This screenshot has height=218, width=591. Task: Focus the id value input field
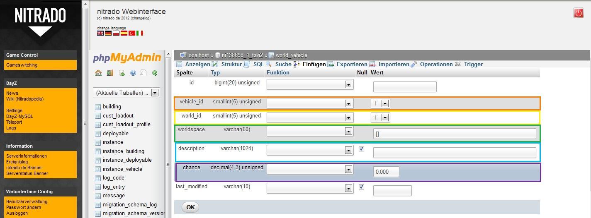click(405, 86)
